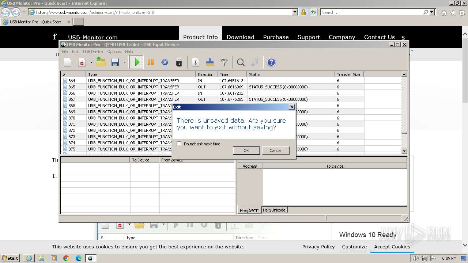Open the dropdown arrow beside the USB device icon
The height and width of the screenshot is (263, 468).
[91, 62]
